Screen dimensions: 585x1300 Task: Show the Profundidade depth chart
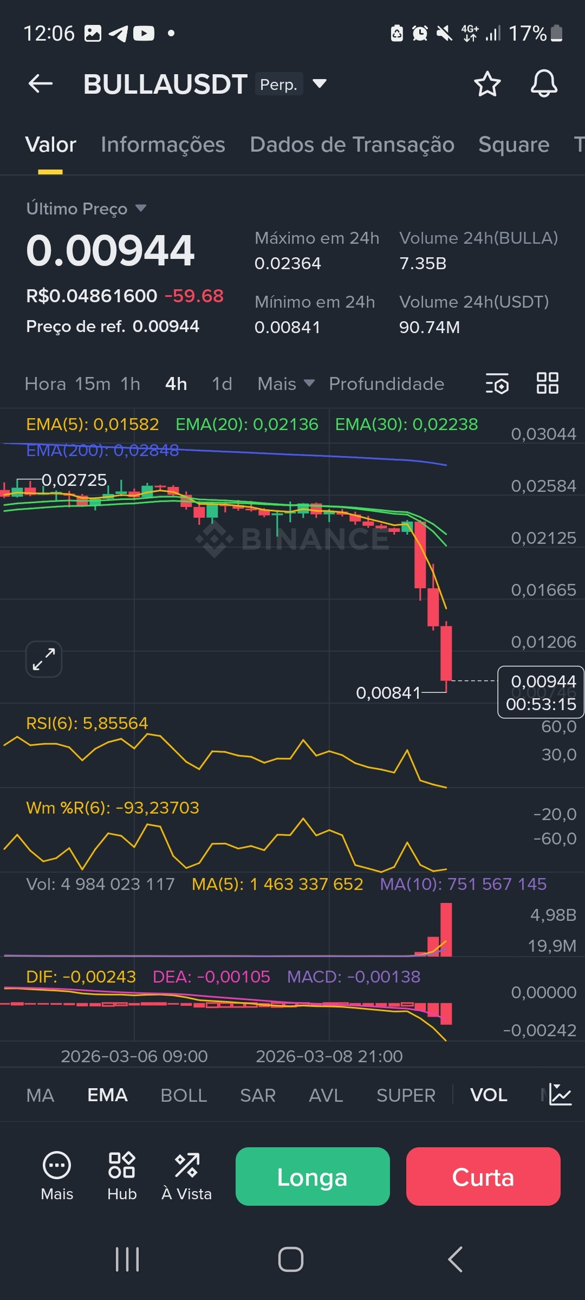coord(386,383)
